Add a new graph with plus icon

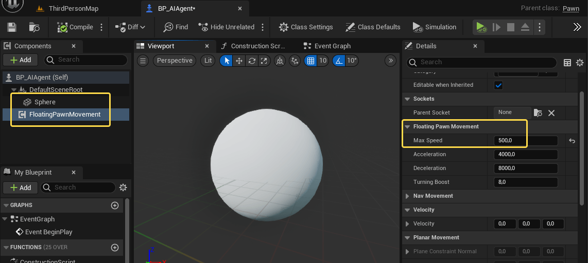115,205
